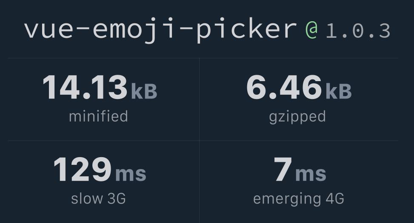Click the emerging 4G label

[299, 199]
